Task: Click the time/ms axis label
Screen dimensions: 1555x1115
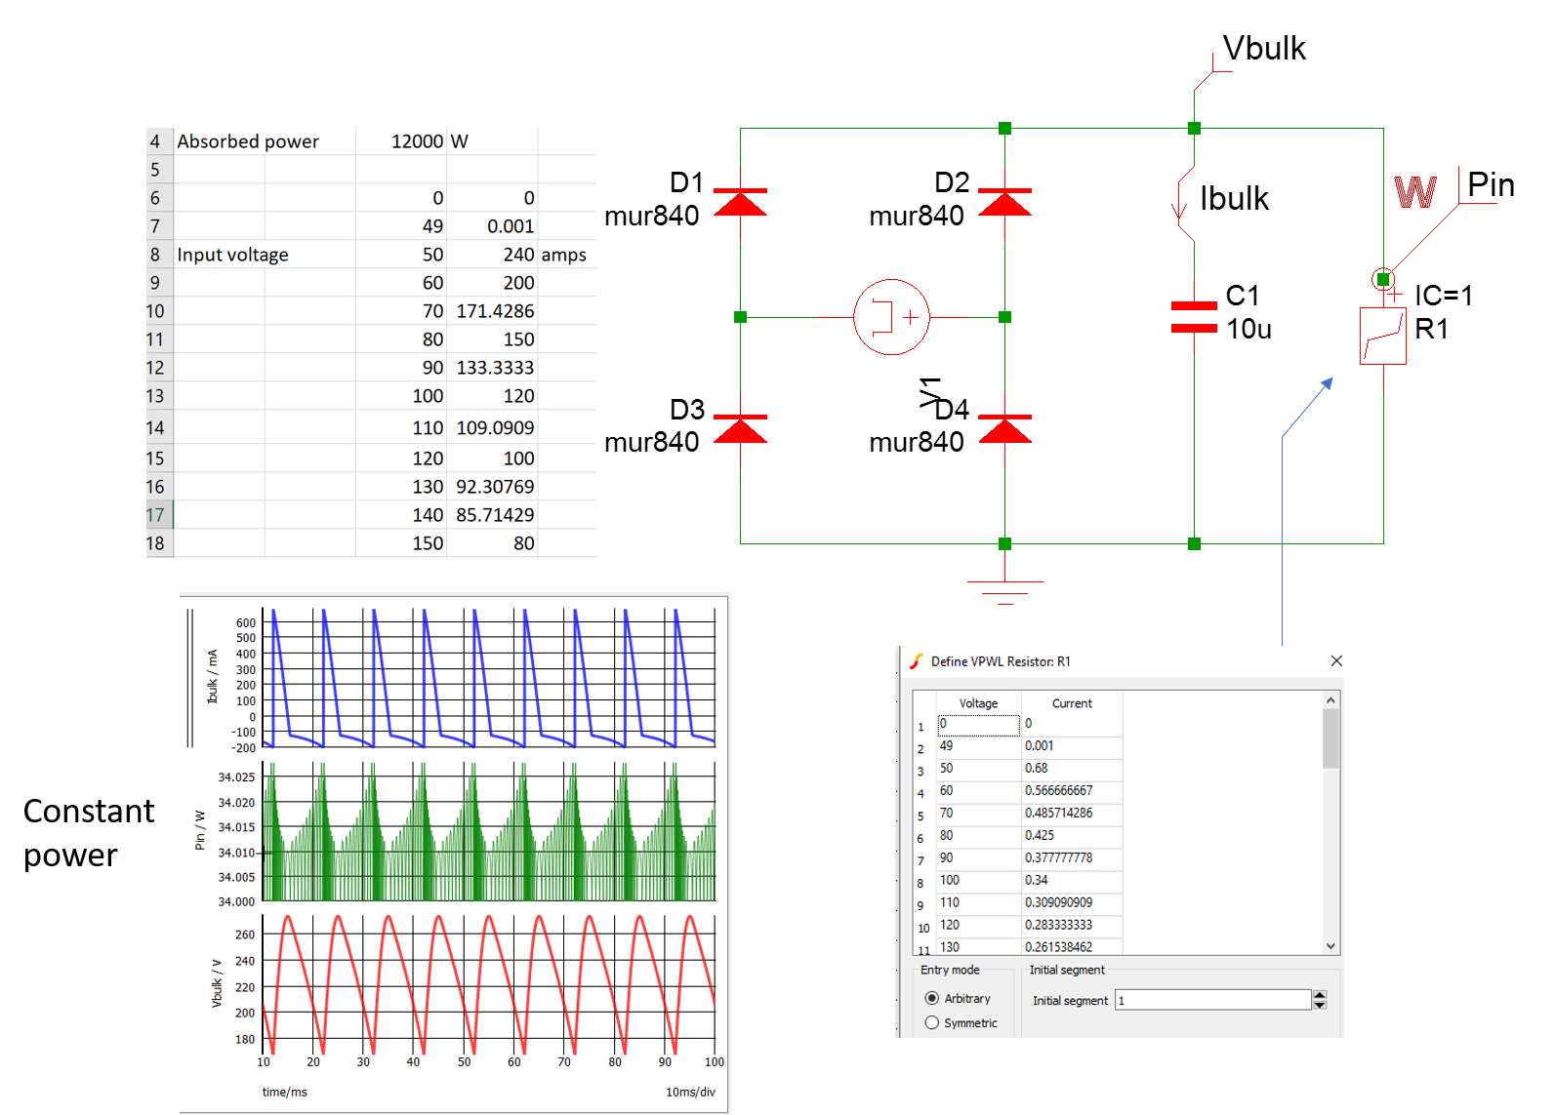Action: click(x=284, y=1092)
